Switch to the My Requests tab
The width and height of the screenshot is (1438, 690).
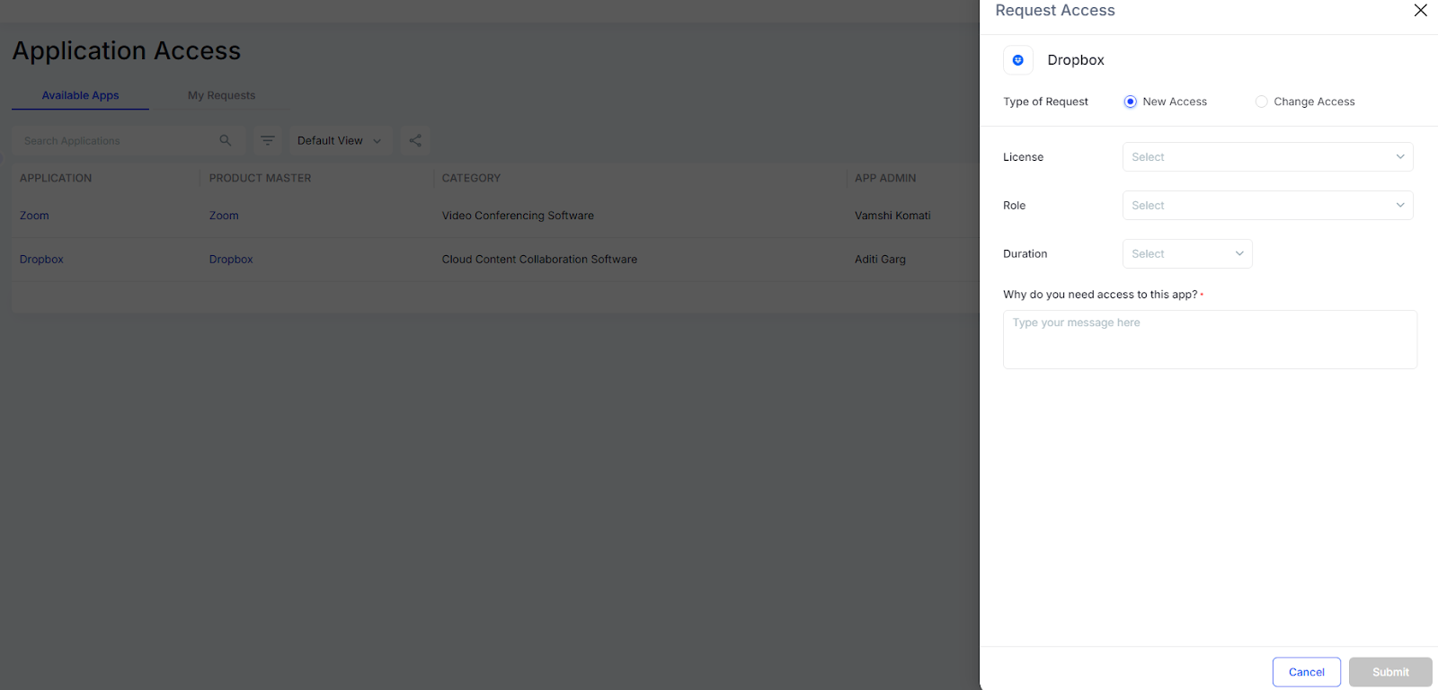tap(221, 95)
